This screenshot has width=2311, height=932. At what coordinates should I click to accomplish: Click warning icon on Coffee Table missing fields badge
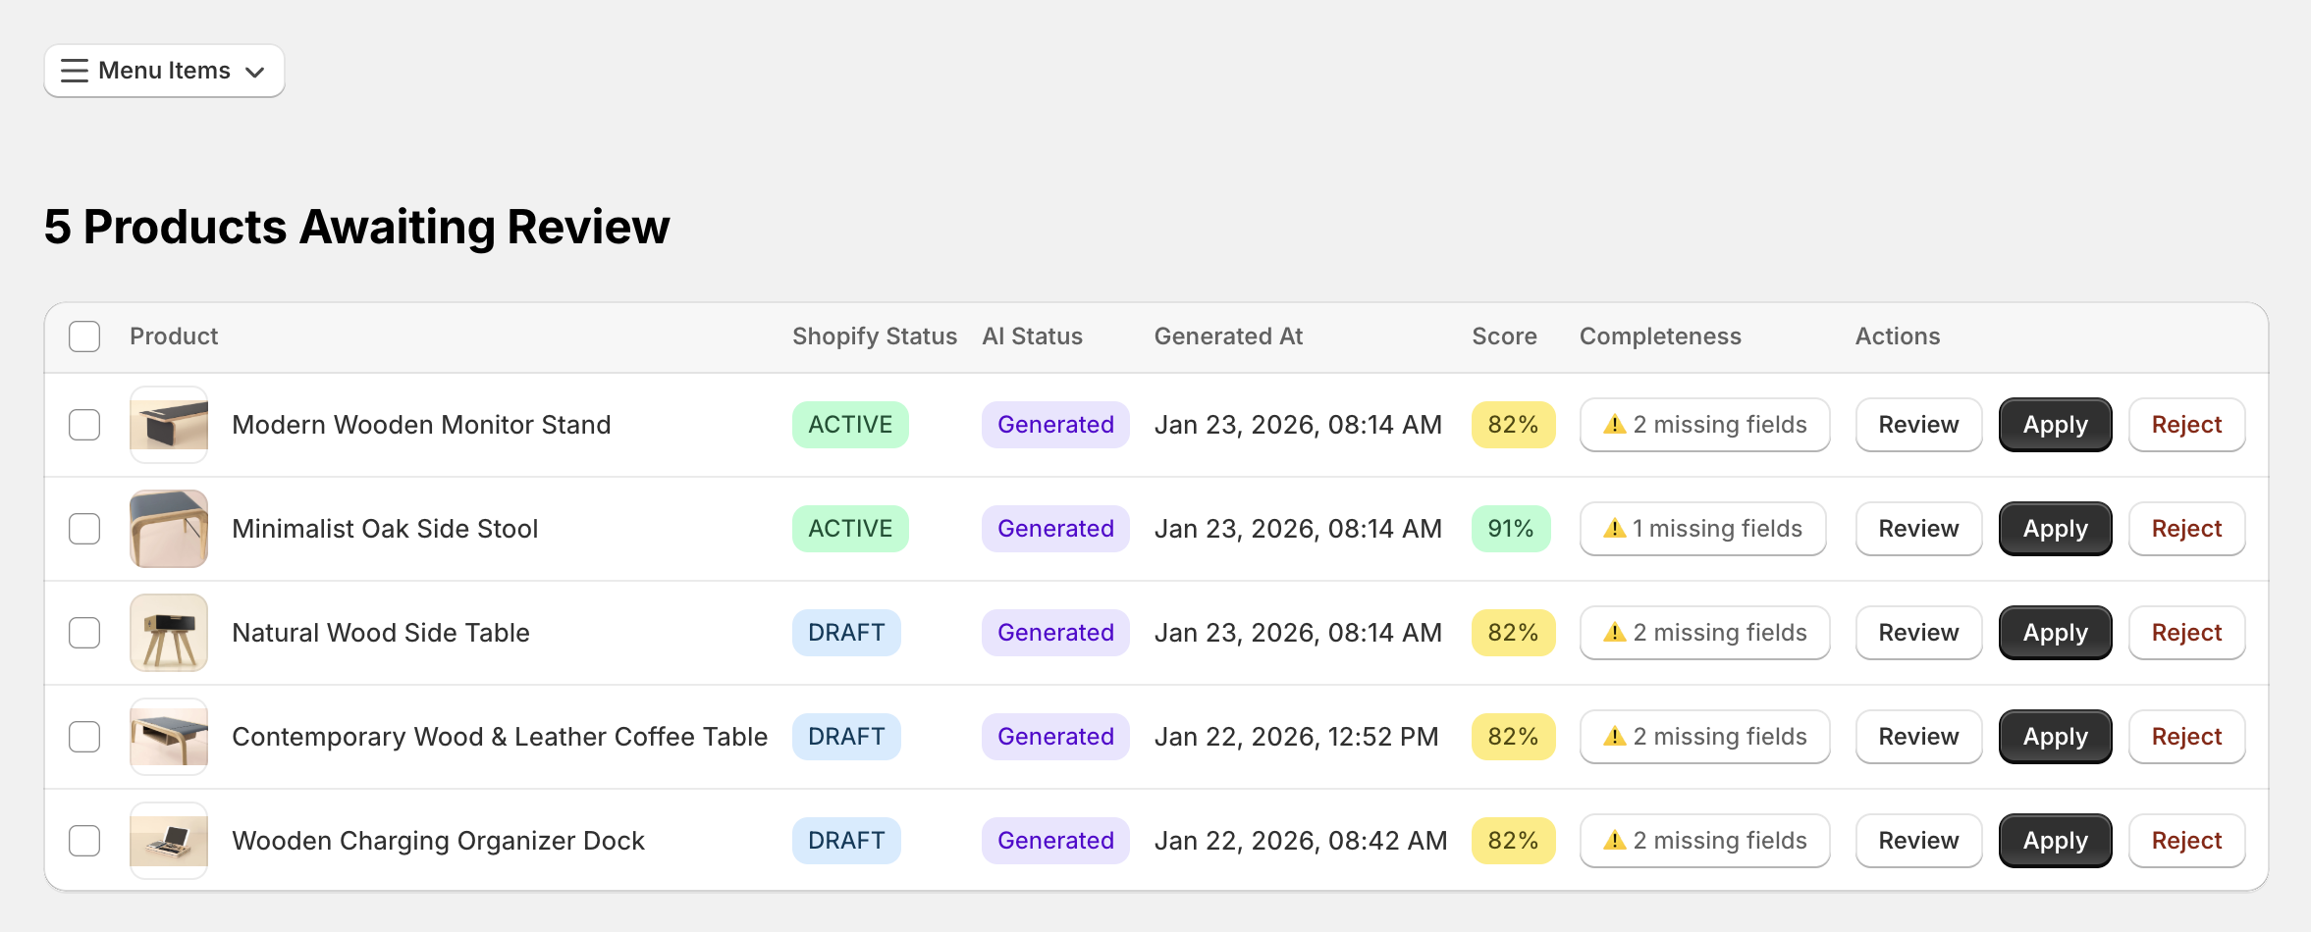point(1614,737)
